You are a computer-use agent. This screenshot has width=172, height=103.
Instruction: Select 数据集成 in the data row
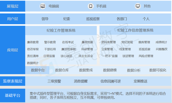(86, 70)
